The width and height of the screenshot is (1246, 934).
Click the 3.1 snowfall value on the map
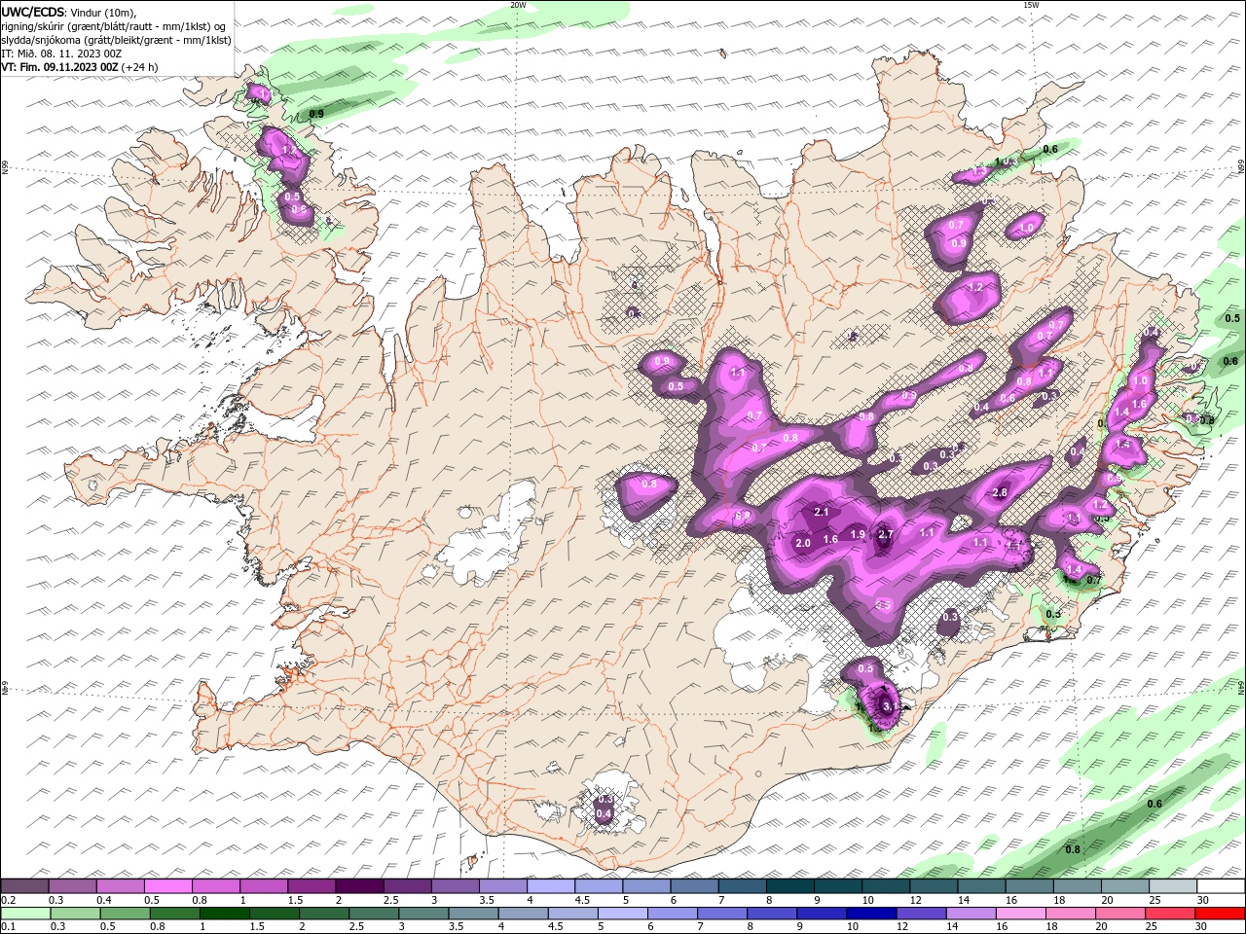(889, 706)
